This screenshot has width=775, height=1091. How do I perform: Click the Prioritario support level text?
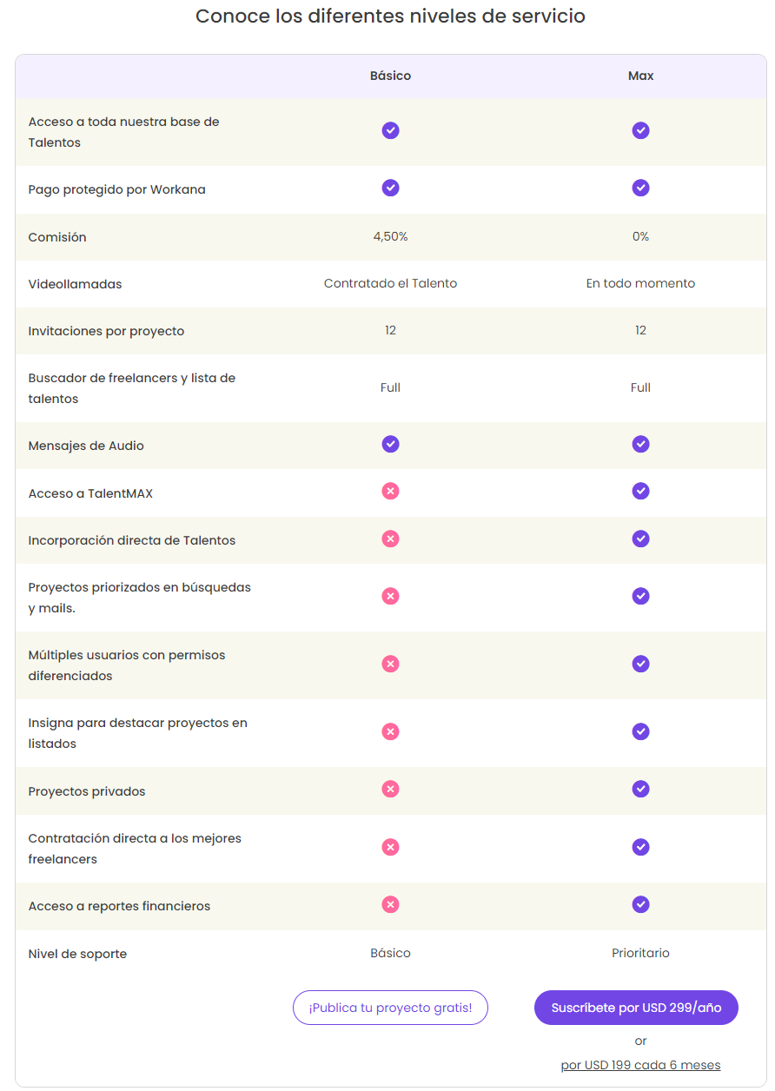[640, 953]
